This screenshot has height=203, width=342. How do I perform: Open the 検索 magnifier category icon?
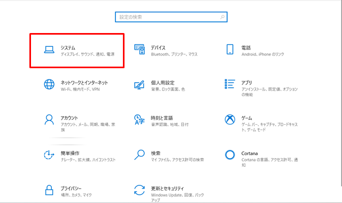point(139,155)
